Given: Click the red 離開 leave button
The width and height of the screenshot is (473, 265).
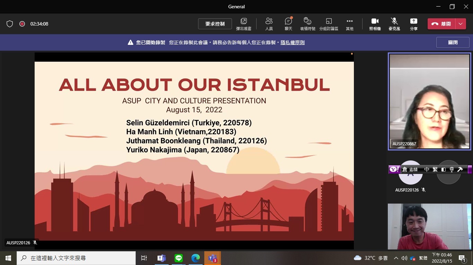Looking at the screenshot, I should (x=441, y=24).
